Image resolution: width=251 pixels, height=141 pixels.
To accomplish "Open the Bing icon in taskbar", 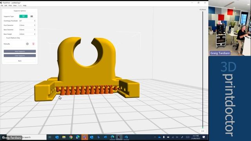I will pos(98,137).
